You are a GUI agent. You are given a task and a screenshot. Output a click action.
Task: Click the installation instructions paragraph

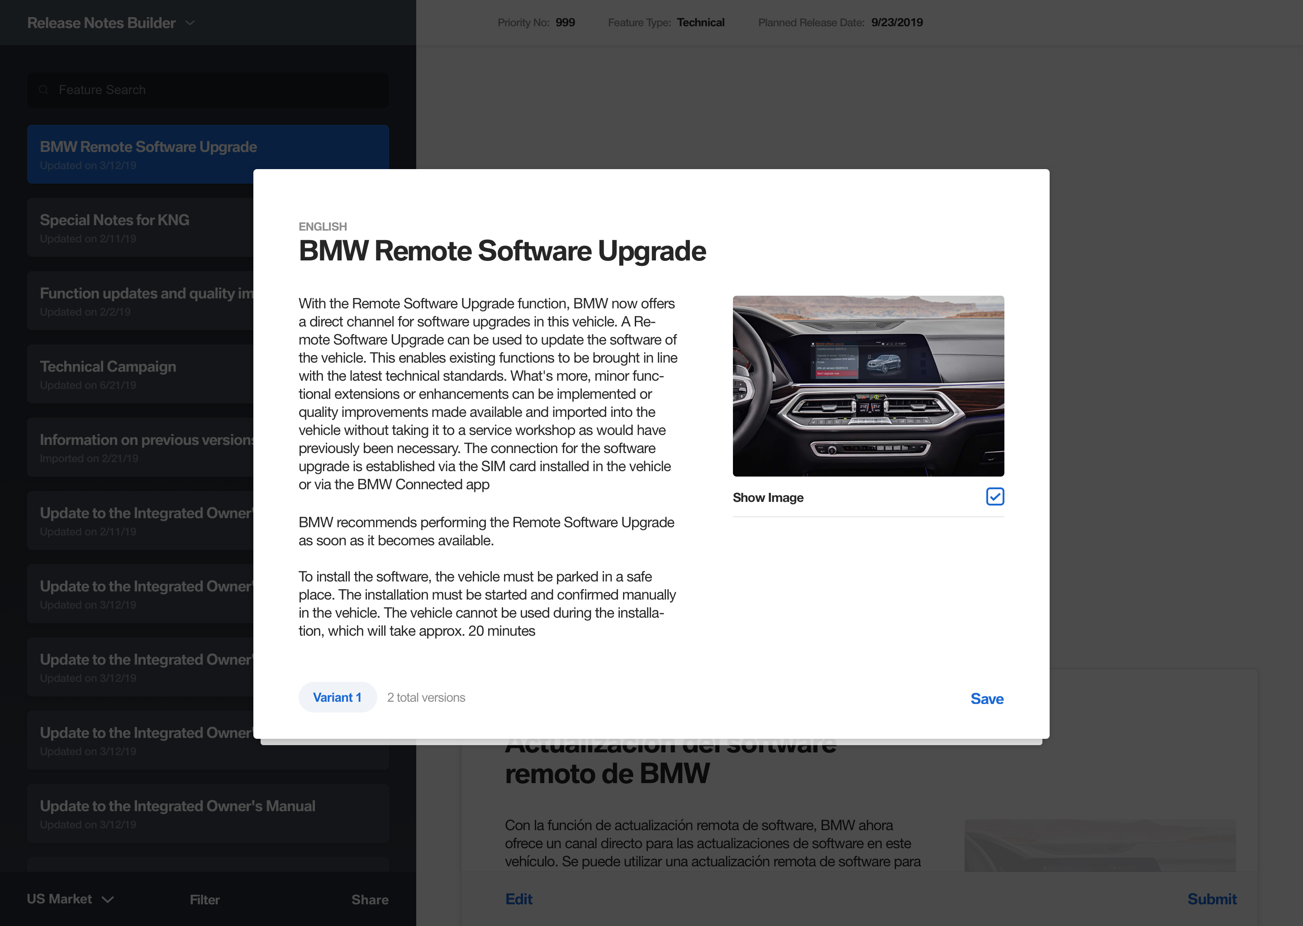(x=487, y=604)
